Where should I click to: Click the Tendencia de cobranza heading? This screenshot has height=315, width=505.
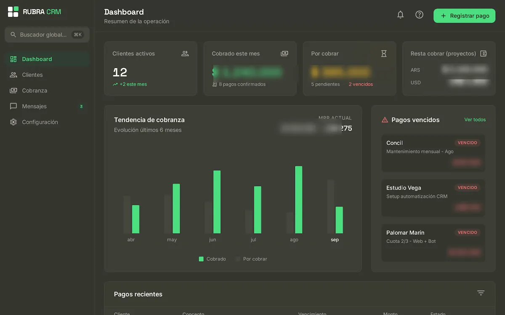pyautogui.click(x=149, y=120)
